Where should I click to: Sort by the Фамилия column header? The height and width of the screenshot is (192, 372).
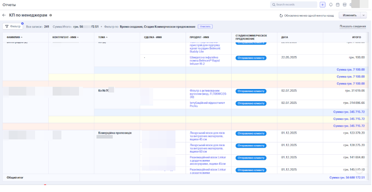click(14, 37)
